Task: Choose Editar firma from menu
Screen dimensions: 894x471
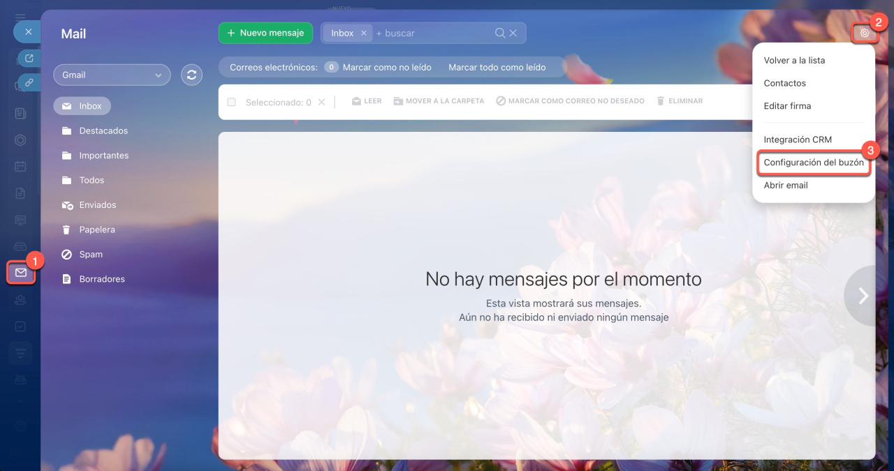Action: (x=787, y=106)
